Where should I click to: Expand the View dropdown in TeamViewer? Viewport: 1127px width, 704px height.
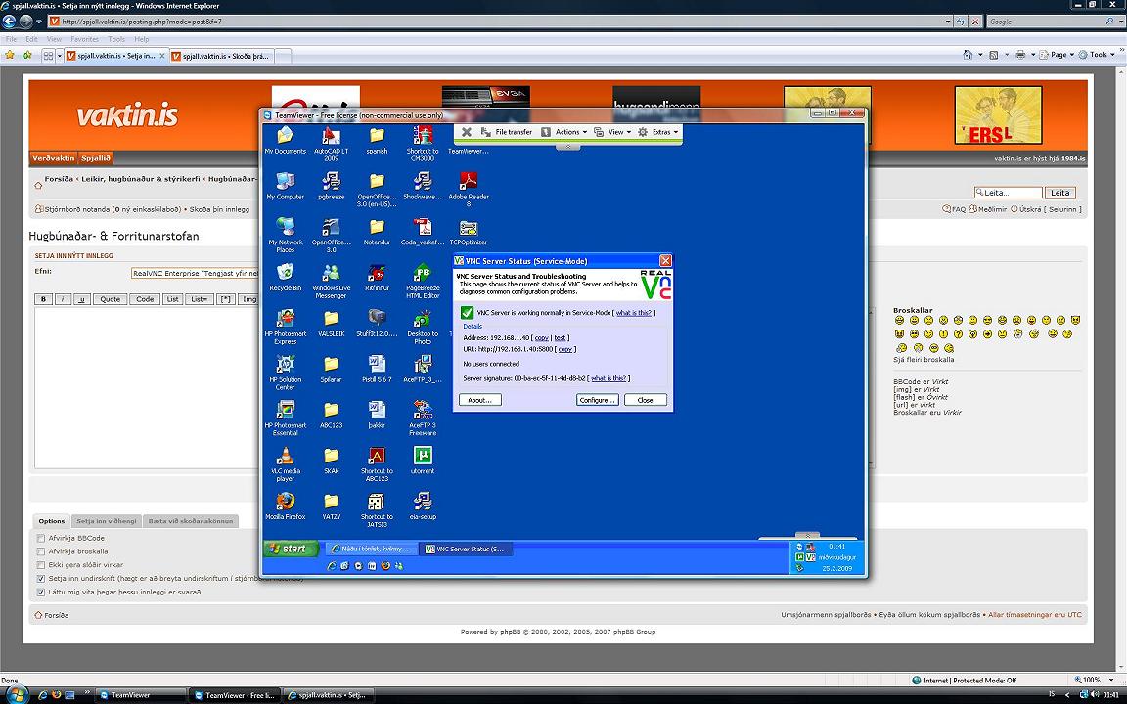pyautogui.click(x=616, y=131)
